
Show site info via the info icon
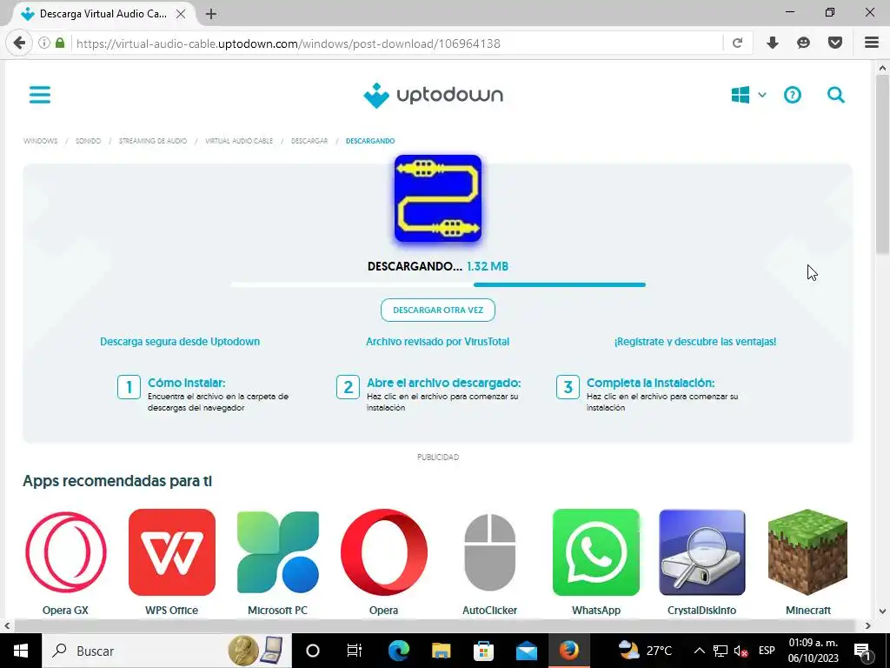(43, 43)
